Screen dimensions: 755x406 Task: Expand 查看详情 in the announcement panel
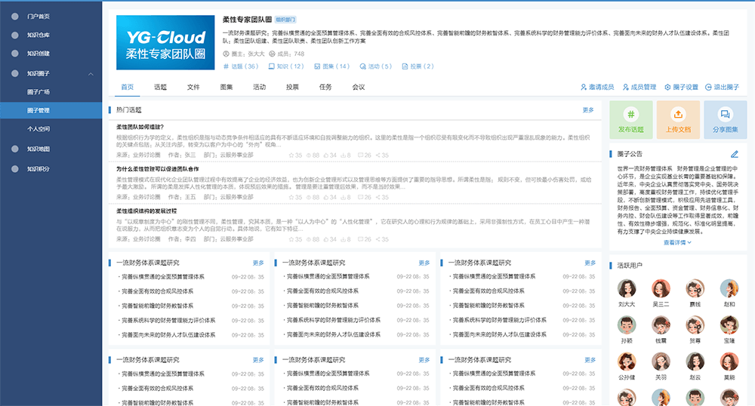point(677,243)
